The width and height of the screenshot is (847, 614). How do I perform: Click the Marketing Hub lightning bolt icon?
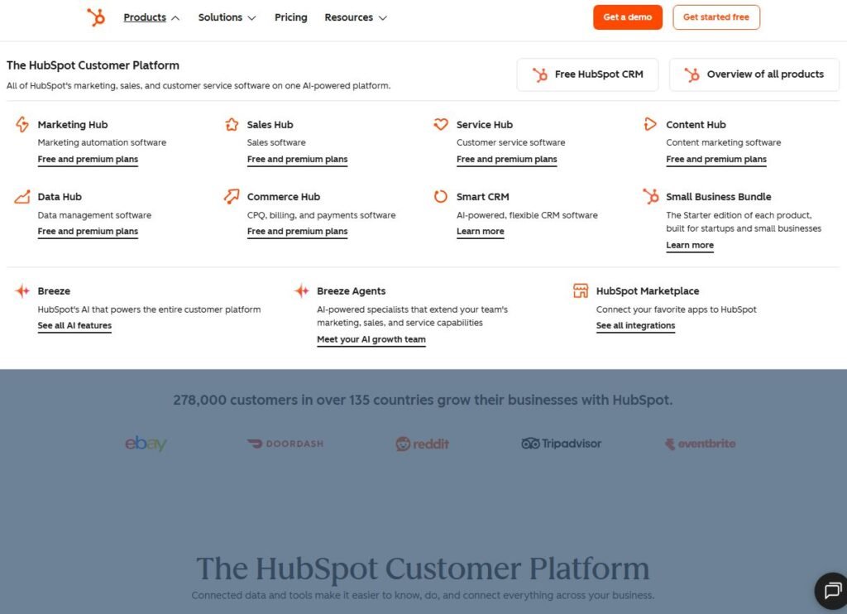coord(22,124)
